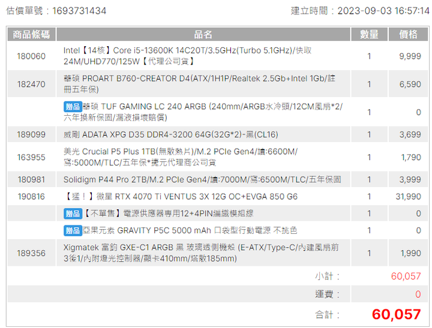Click the 贈品 badge on 12+4PIN cable row

tap(73, 213)
